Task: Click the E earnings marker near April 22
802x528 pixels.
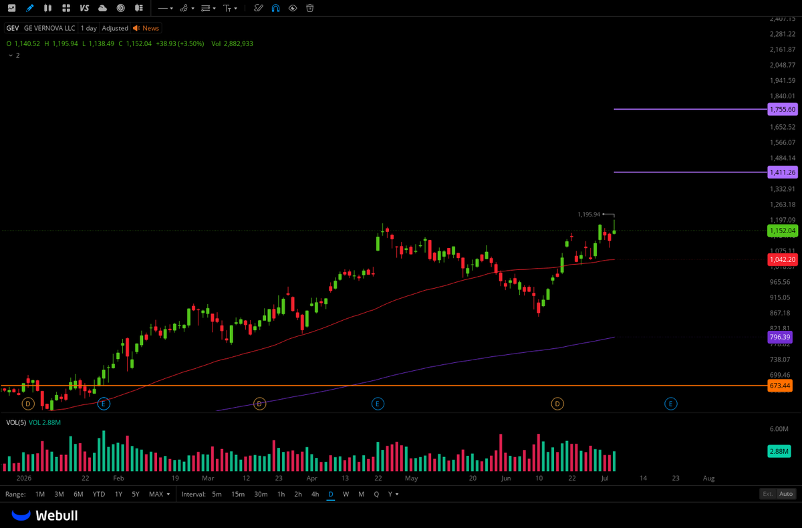Action: 378,404
